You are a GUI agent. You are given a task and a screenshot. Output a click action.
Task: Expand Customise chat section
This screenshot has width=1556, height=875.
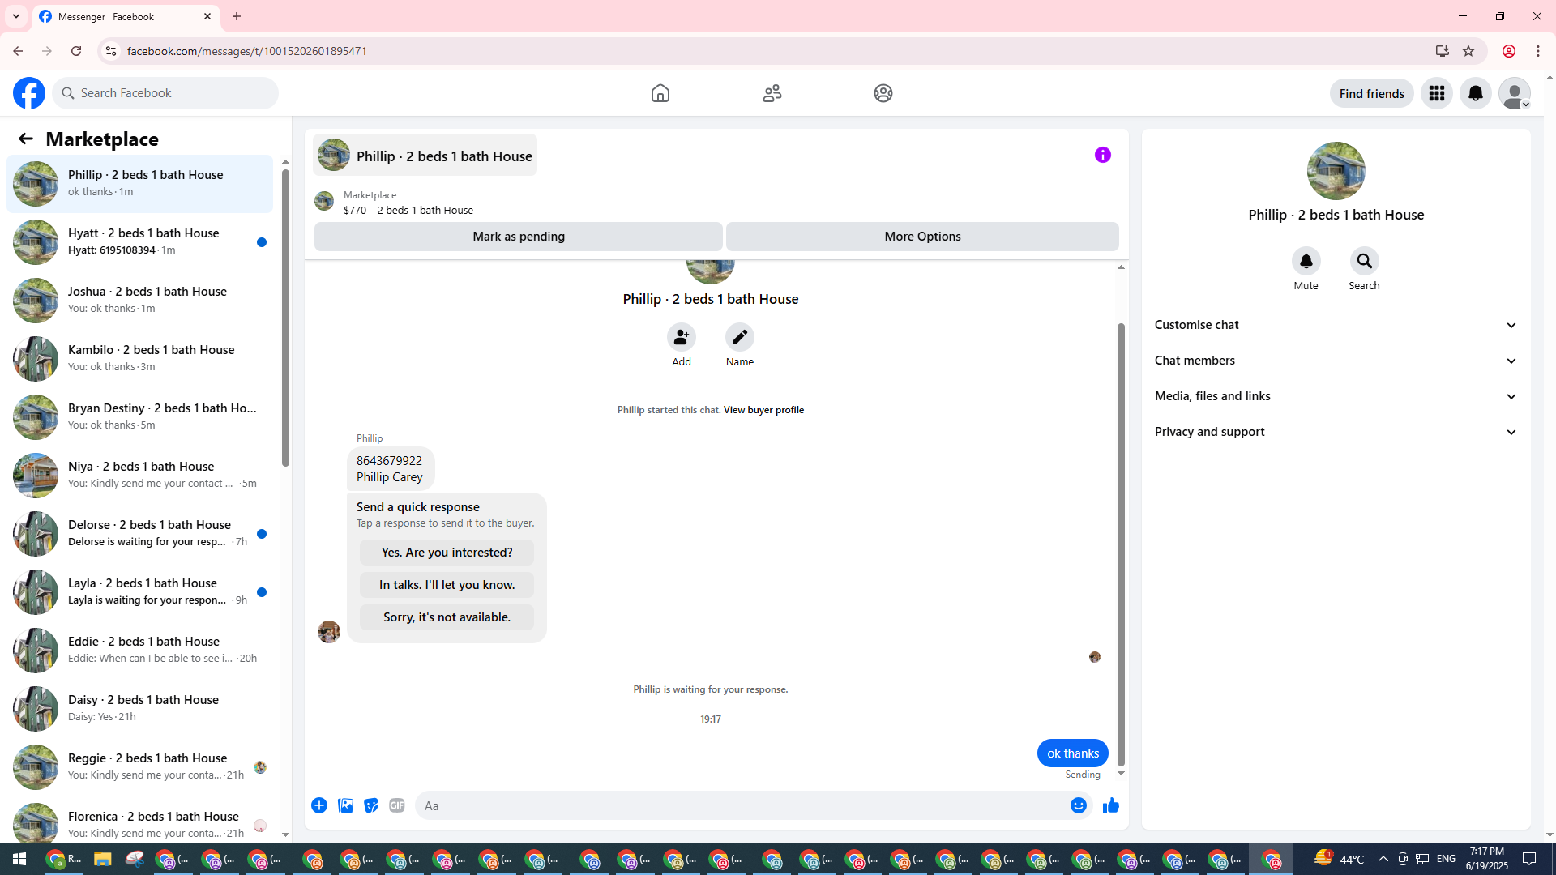[1336, 325]
